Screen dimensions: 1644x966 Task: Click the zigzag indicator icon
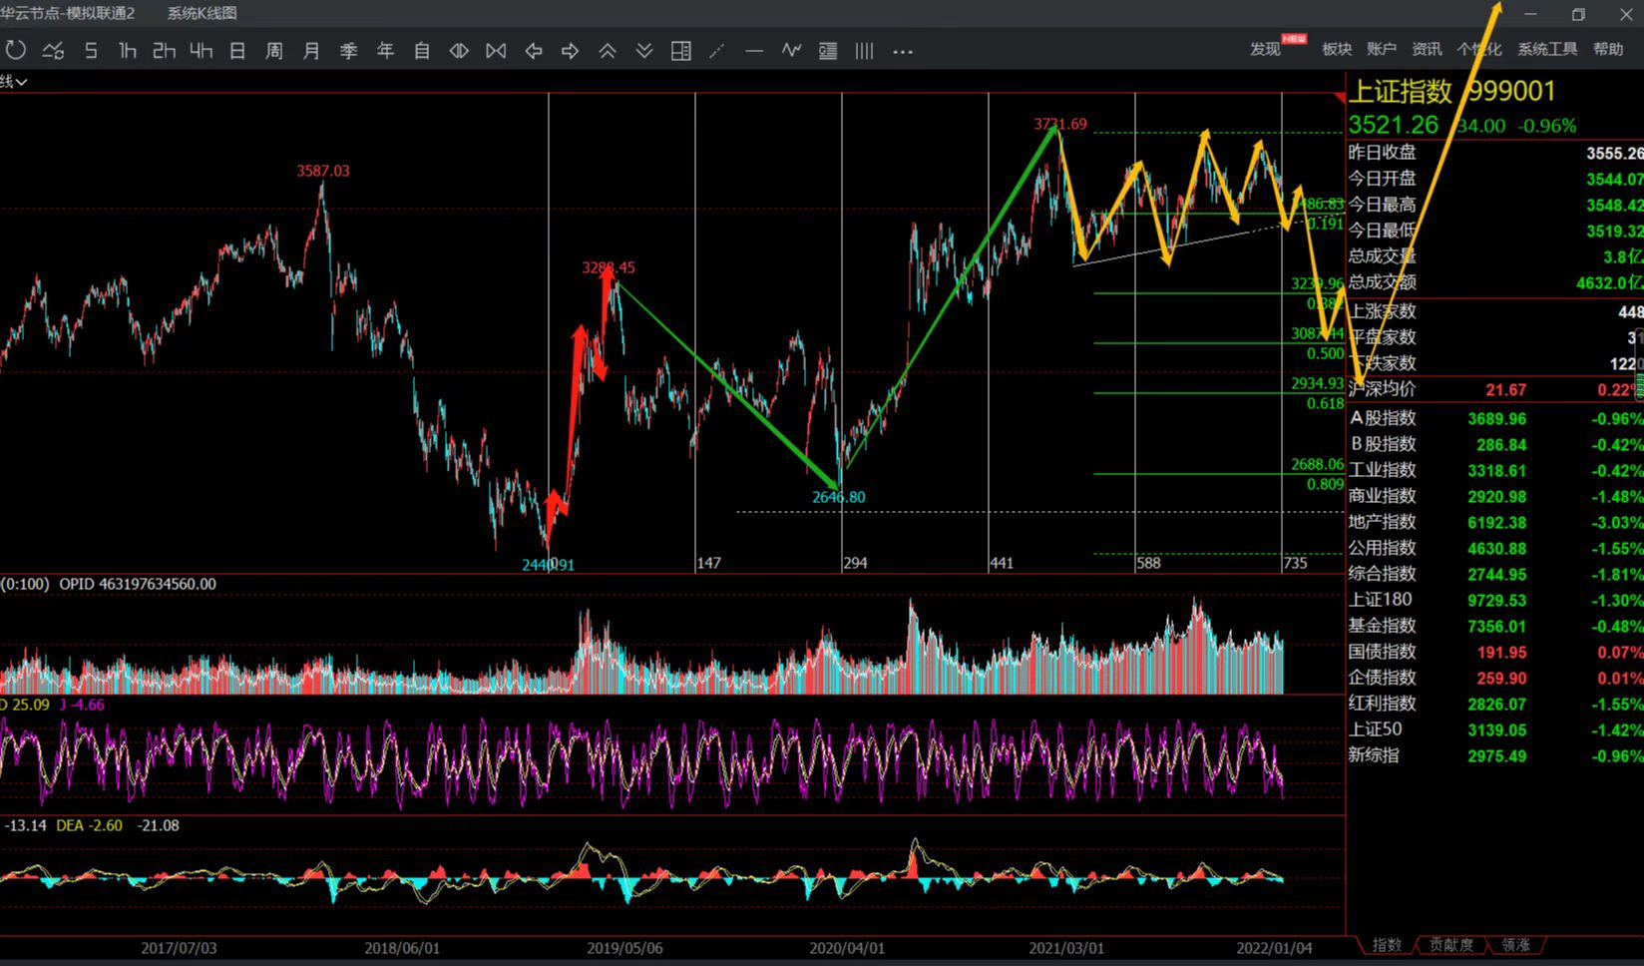(791, 50)
